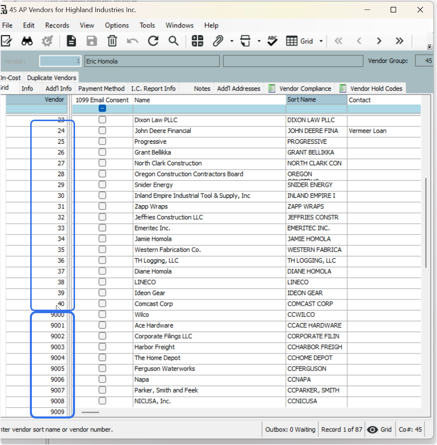Open the Grid view dropdown arrow
The width and height of the screenshot is (437, 445).
321,41
